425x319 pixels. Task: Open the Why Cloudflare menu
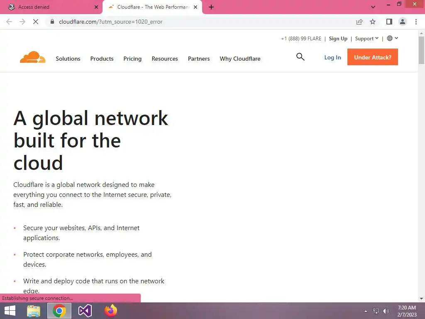[x=240, y=59]
